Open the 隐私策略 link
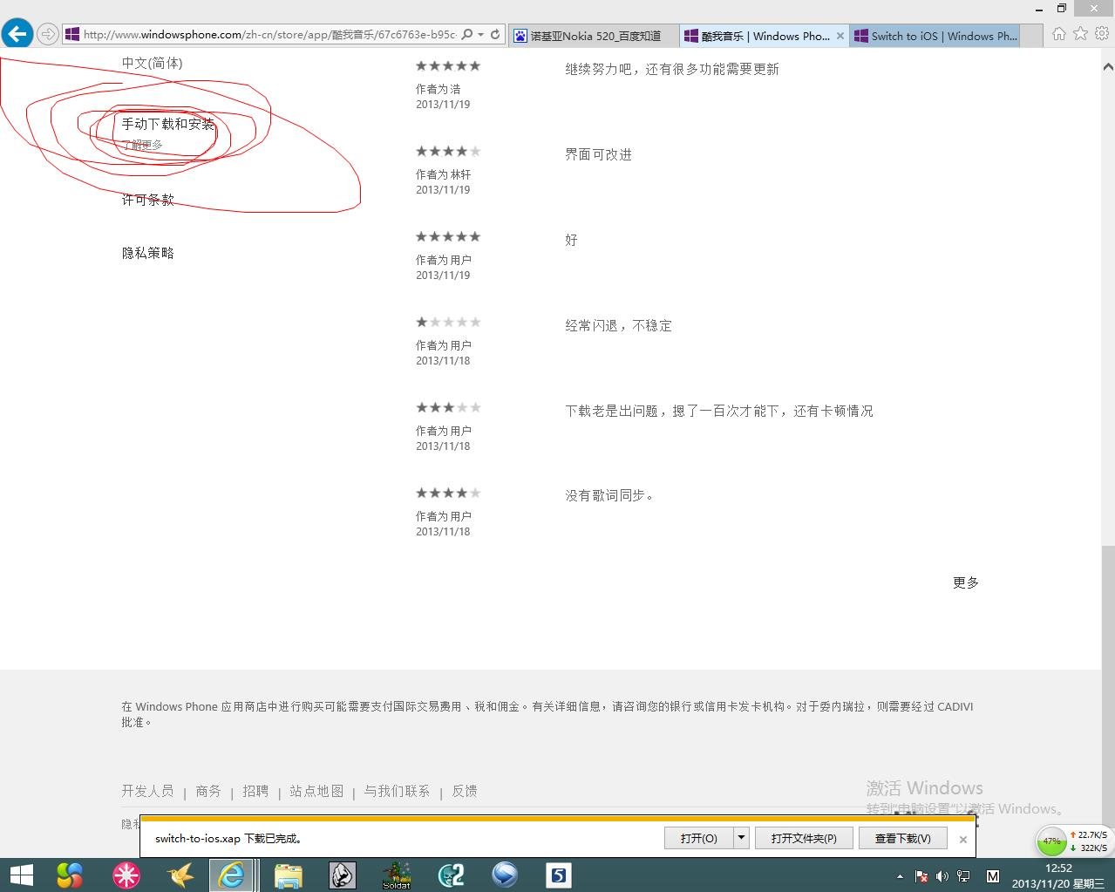The width and height of the screenshot is (1115, 892). point(147,253)
